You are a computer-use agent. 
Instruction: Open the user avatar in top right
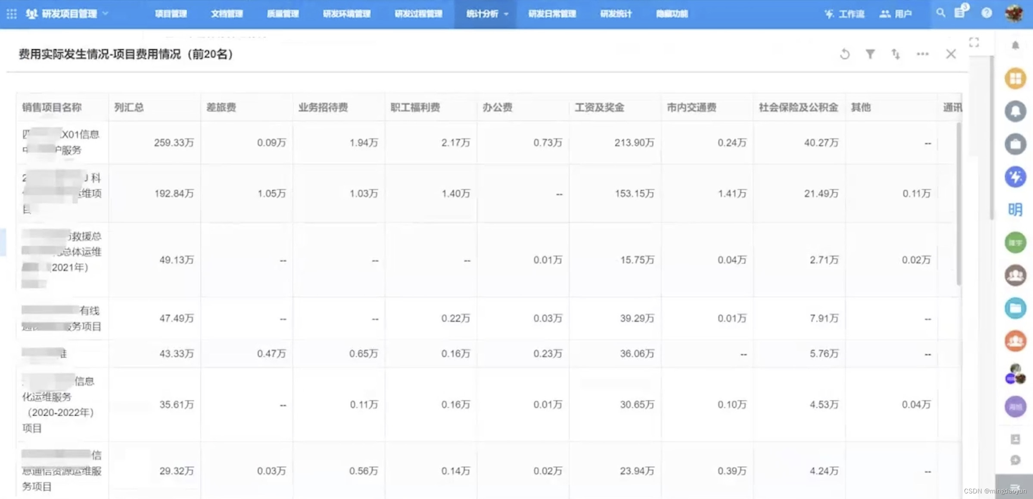1014,13
